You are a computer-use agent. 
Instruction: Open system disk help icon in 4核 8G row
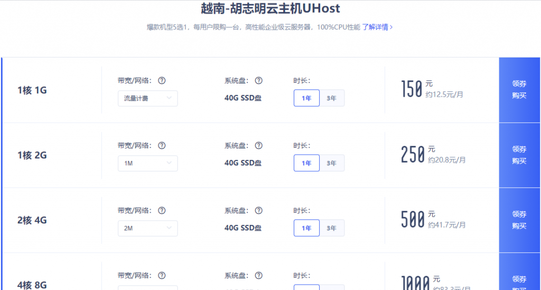(258, 276)
